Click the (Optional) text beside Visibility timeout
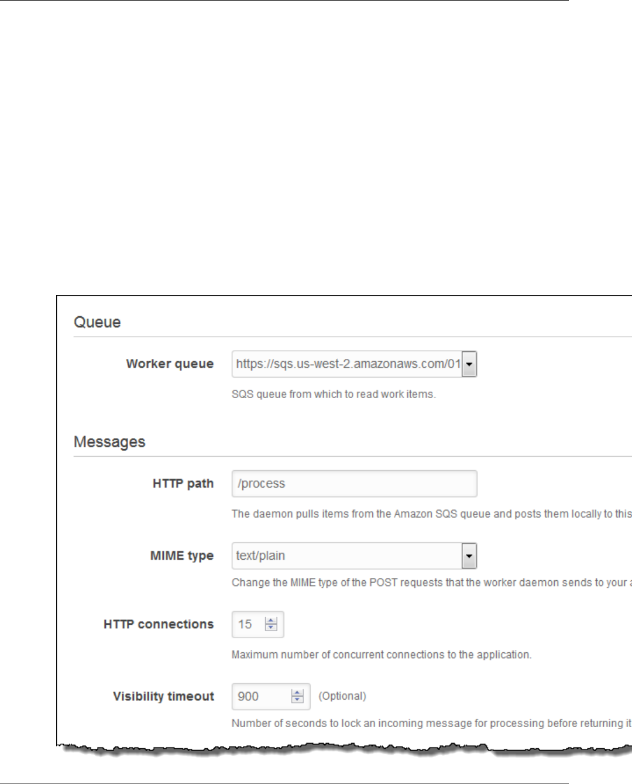This screenshot has height=784, width=632. point(342,696)
